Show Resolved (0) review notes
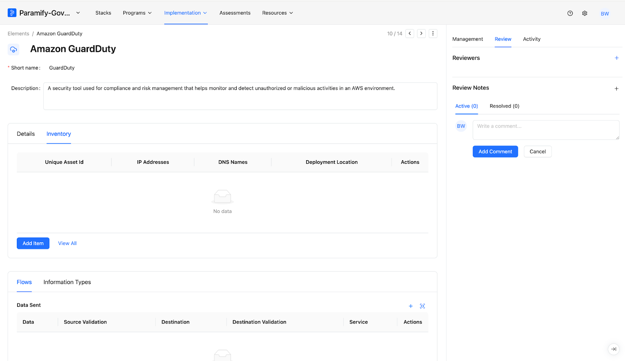 [504, 106]
